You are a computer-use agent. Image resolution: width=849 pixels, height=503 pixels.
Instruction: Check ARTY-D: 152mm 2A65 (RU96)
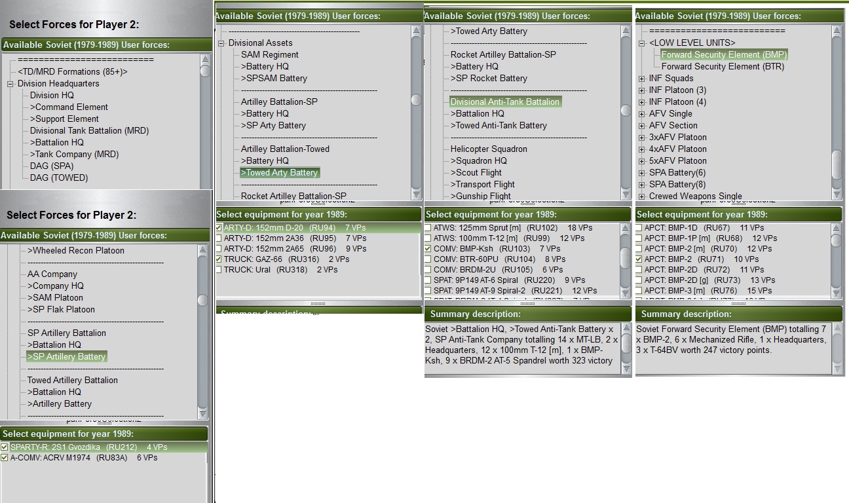(219, 249)
